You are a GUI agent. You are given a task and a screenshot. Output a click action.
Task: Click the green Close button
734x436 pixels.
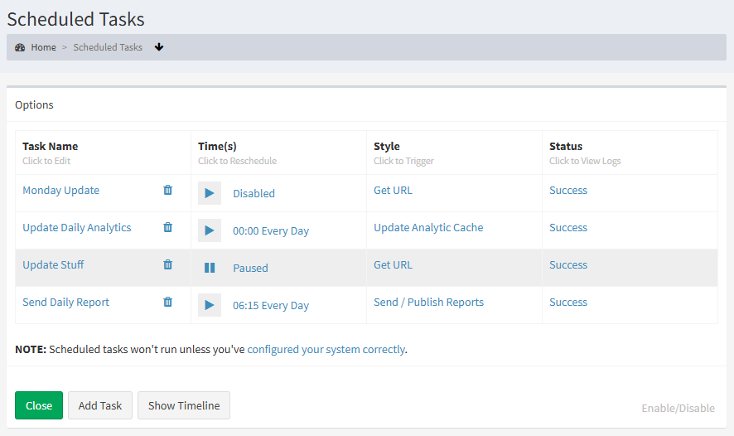[39, 405]
